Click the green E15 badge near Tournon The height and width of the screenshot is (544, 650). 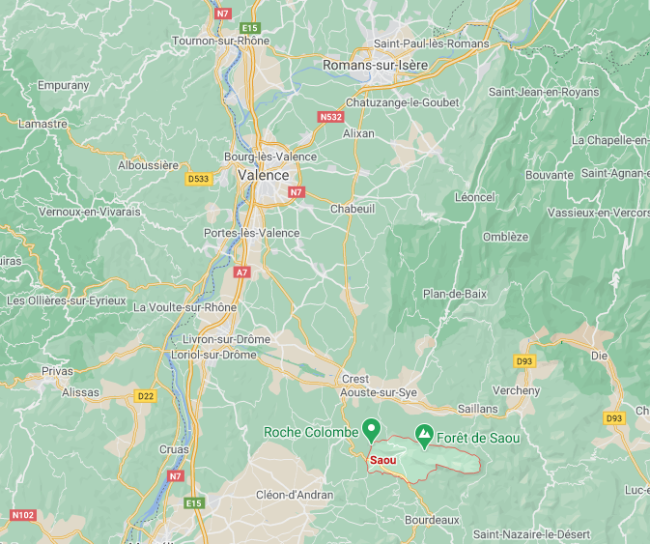point(250,28)
